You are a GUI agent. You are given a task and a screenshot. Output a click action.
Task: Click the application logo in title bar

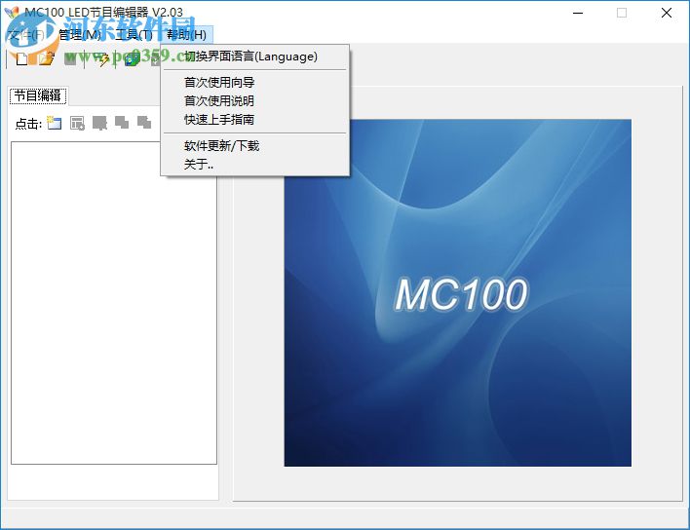[x=12, y=13]
